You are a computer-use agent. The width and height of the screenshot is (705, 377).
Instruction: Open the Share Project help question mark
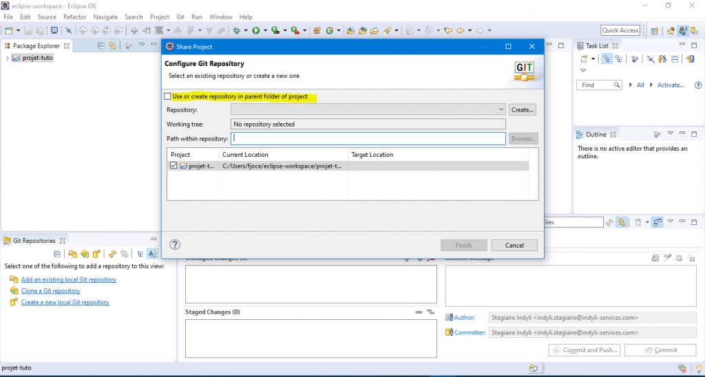click(175, 244)
